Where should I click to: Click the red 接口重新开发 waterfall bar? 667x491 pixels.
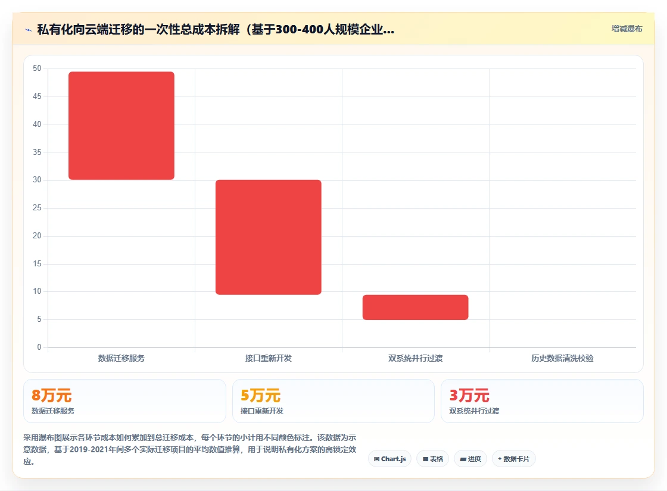[269, 237]
